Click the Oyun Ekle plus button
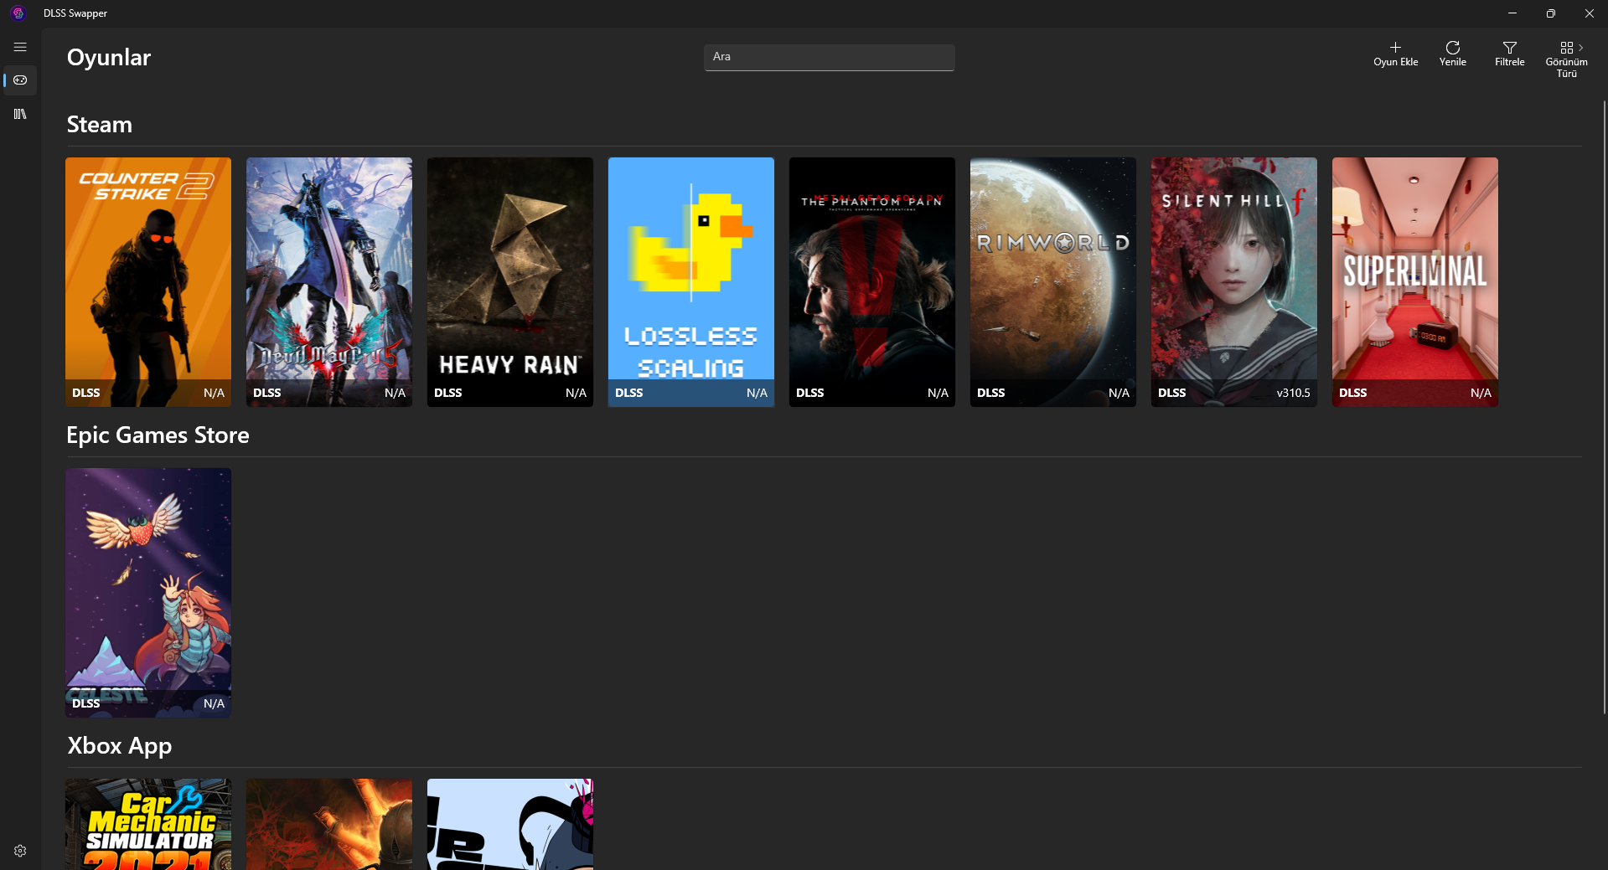The image size is (1608, 870). (1395, 54)
